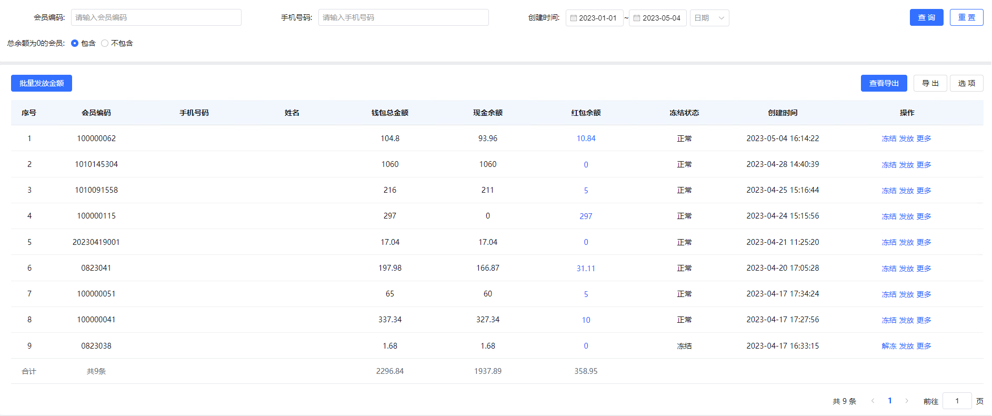Click 发放 for member 1010145304
This screenshot has width=992, height=416.
tap(906, 165)
